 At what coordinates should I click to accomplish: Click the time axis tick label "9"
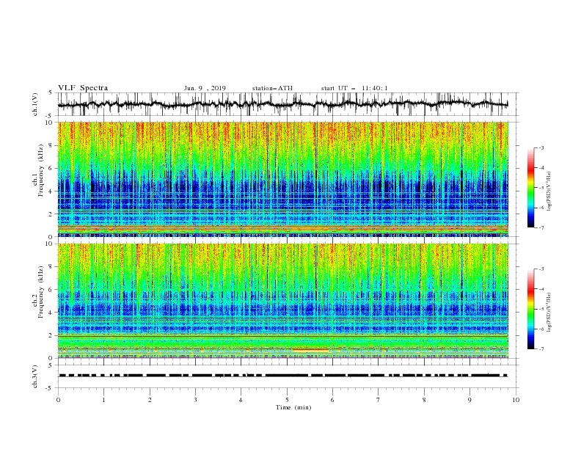coord(469,400)
